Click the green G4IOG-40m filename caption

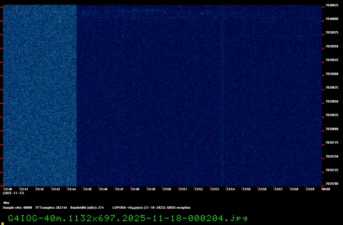click(x=128, y=218)
